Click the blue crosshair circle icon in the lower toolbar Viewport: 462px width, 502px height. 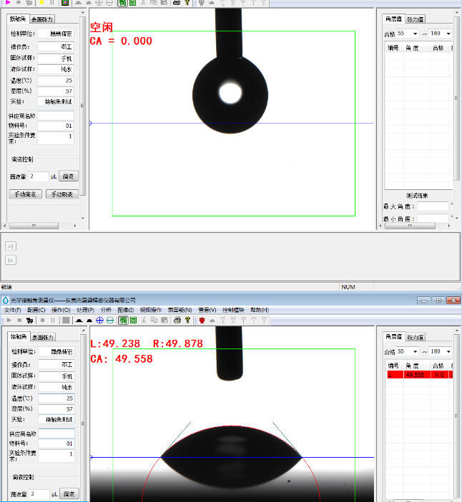coord(99,320)
